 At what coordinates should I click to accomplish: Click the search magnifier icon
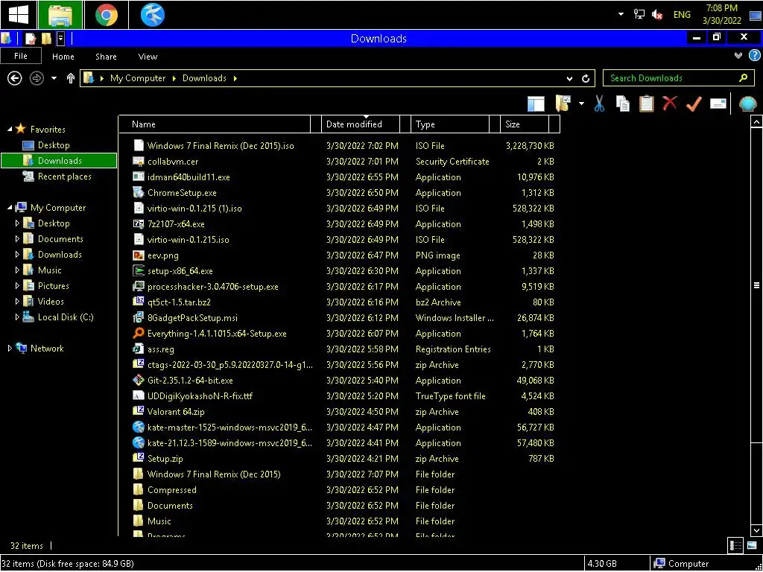[743, 77]
